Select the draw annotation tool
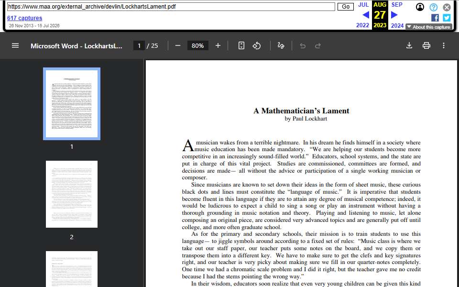The image size is (459, 287). click(281, 46)
